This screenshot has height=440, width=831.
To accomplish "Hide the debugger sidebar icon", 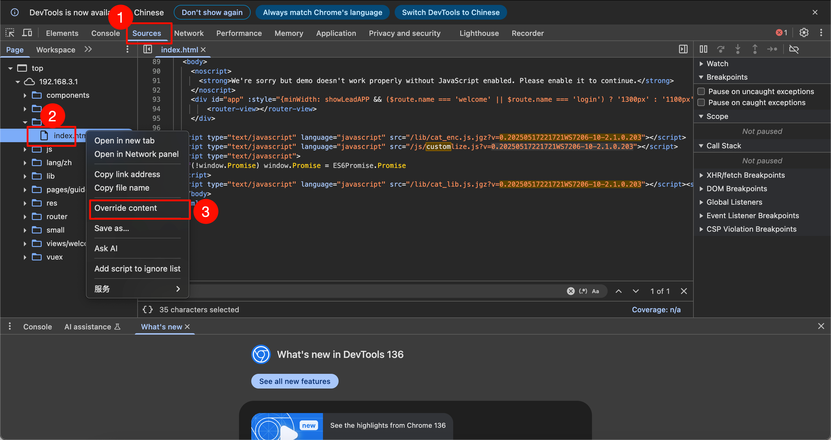I will click(x=683, y=49).
